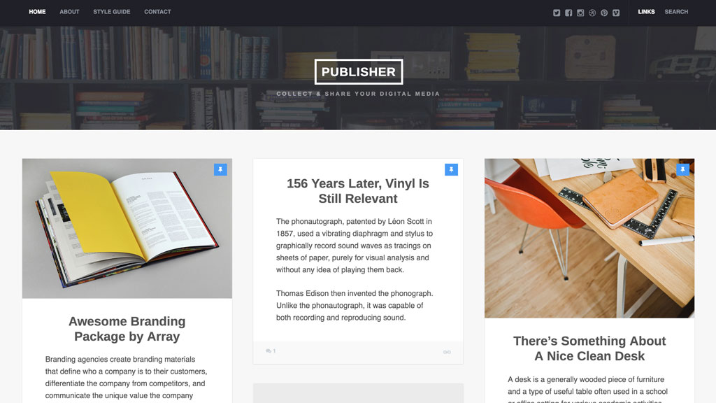The height and width of the screenshot is (403, 716).
Task: Click the pin icon on the clean desk post
Action: click(x=682, y=169)
